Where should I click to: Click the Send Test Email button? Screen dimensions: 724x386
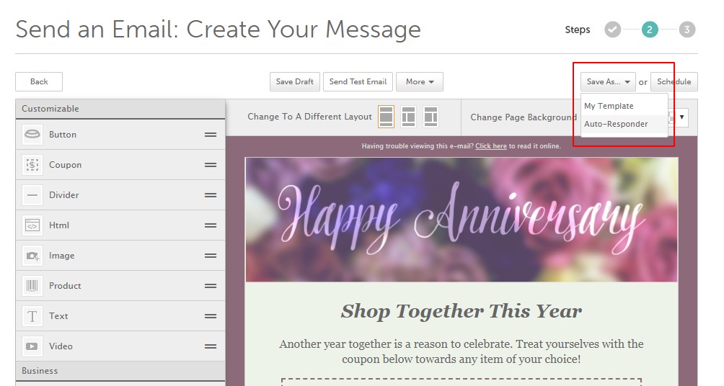tap(358, 81)
